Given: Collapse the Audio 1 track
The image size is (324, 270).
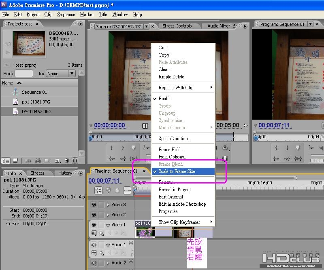Looking at the screenshot, I should tap(108, 245).
